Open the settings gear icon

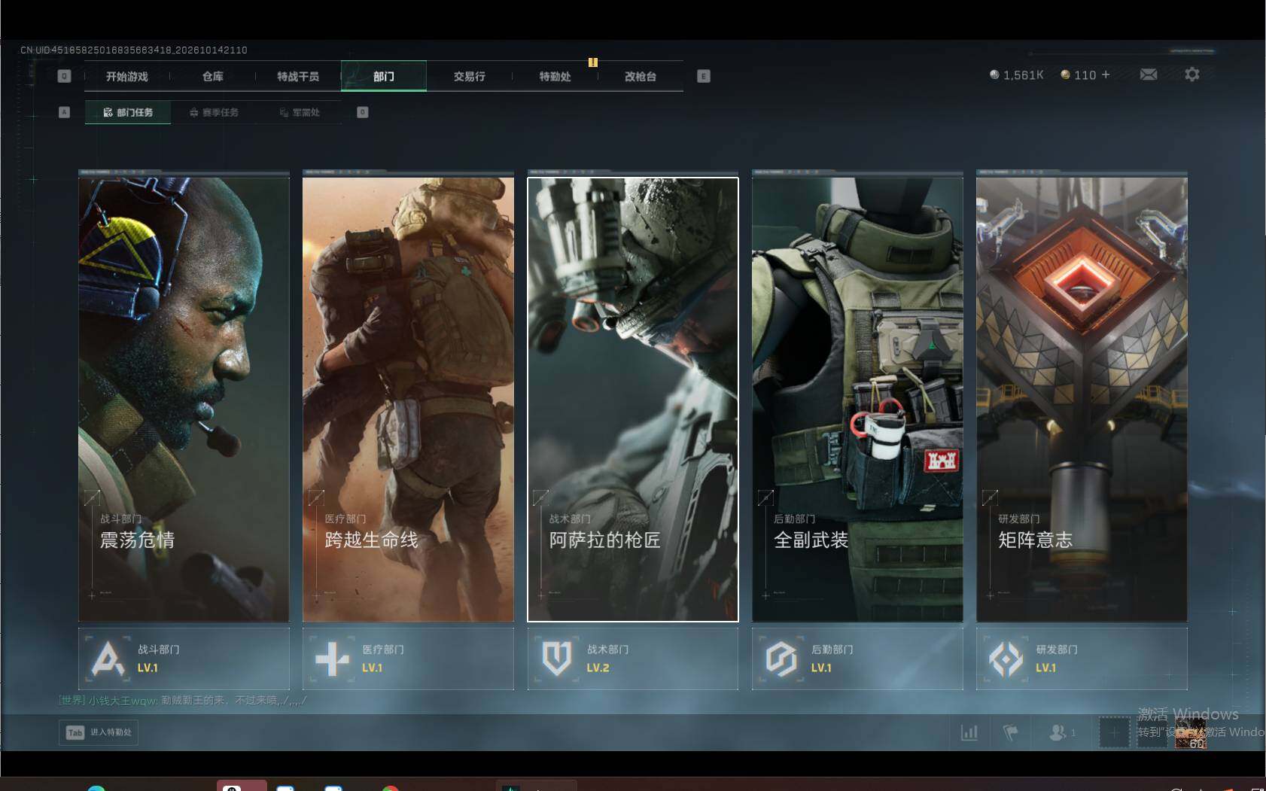click(x=1191, y=75)
